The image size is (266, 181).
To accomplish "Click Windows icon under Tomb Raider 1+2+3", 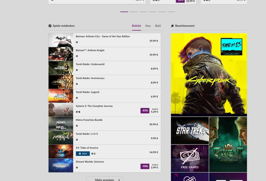I will 76,139.
